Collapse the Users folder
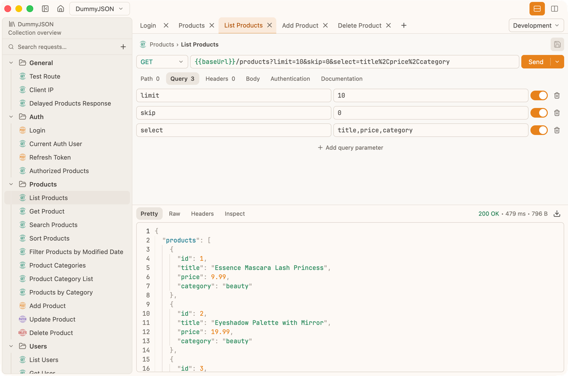 [x=11, y=346]
